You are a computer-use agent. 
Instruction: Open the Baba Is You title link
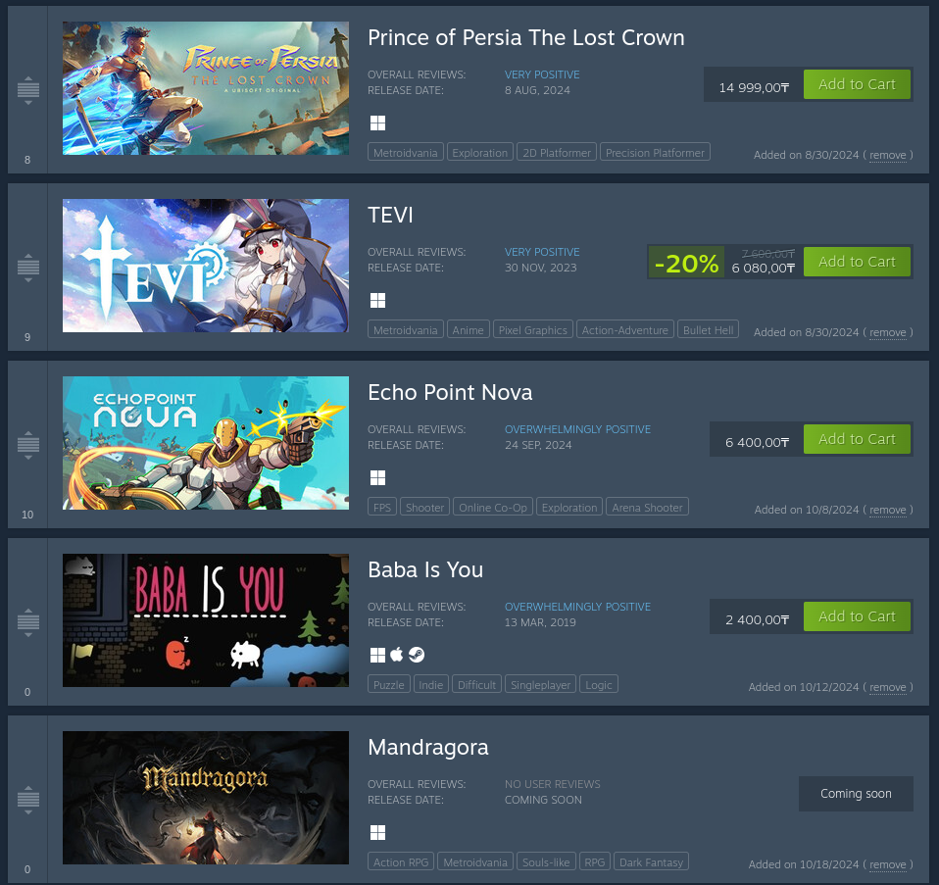pos(425,569)
